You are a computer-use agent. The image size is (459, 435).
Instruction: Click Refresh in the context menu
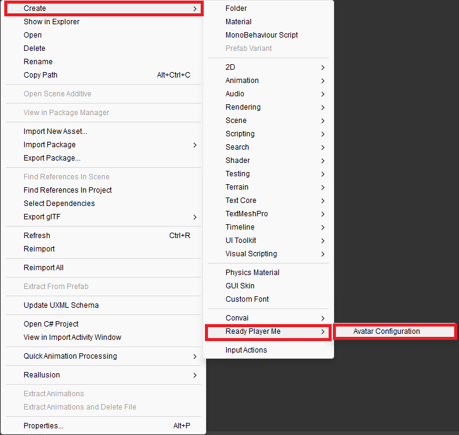click(37, 236)
